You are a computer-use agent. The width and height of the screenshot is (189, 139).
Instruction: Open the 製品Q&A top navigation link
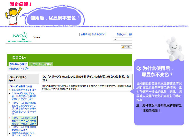click(121, 34)
